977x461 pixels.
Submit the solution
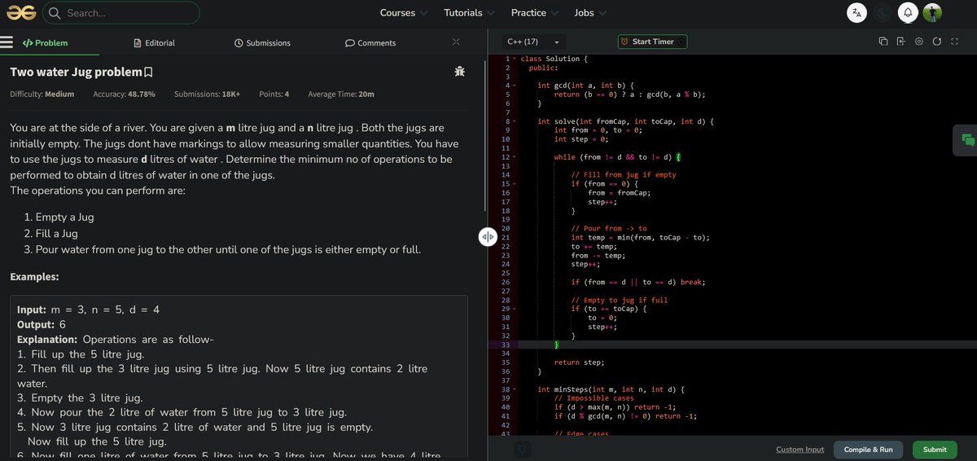(x=935, y=450)
